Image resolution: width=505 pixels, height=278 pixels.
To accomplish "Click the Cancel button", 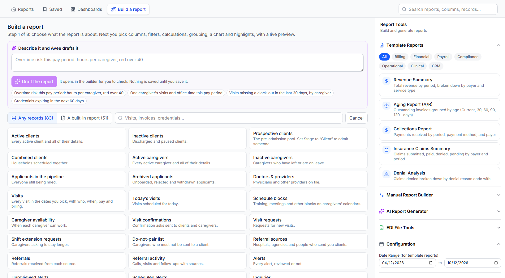I will 356,118.
